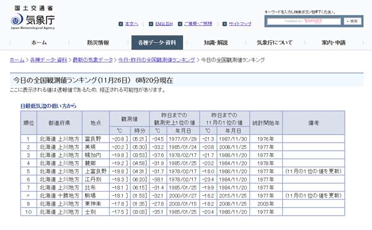
Task: Open the サイトマップ link
Action: tap(240, 24)
